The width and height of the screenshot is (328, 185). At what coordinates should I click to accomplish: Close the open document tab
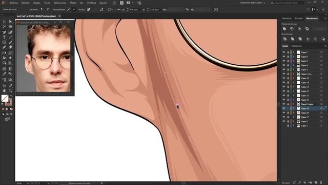(59, 16)
